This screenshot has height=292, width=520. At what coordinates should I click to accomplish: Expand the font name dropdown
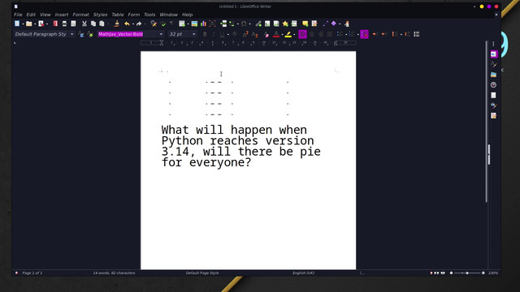(161, 34)
